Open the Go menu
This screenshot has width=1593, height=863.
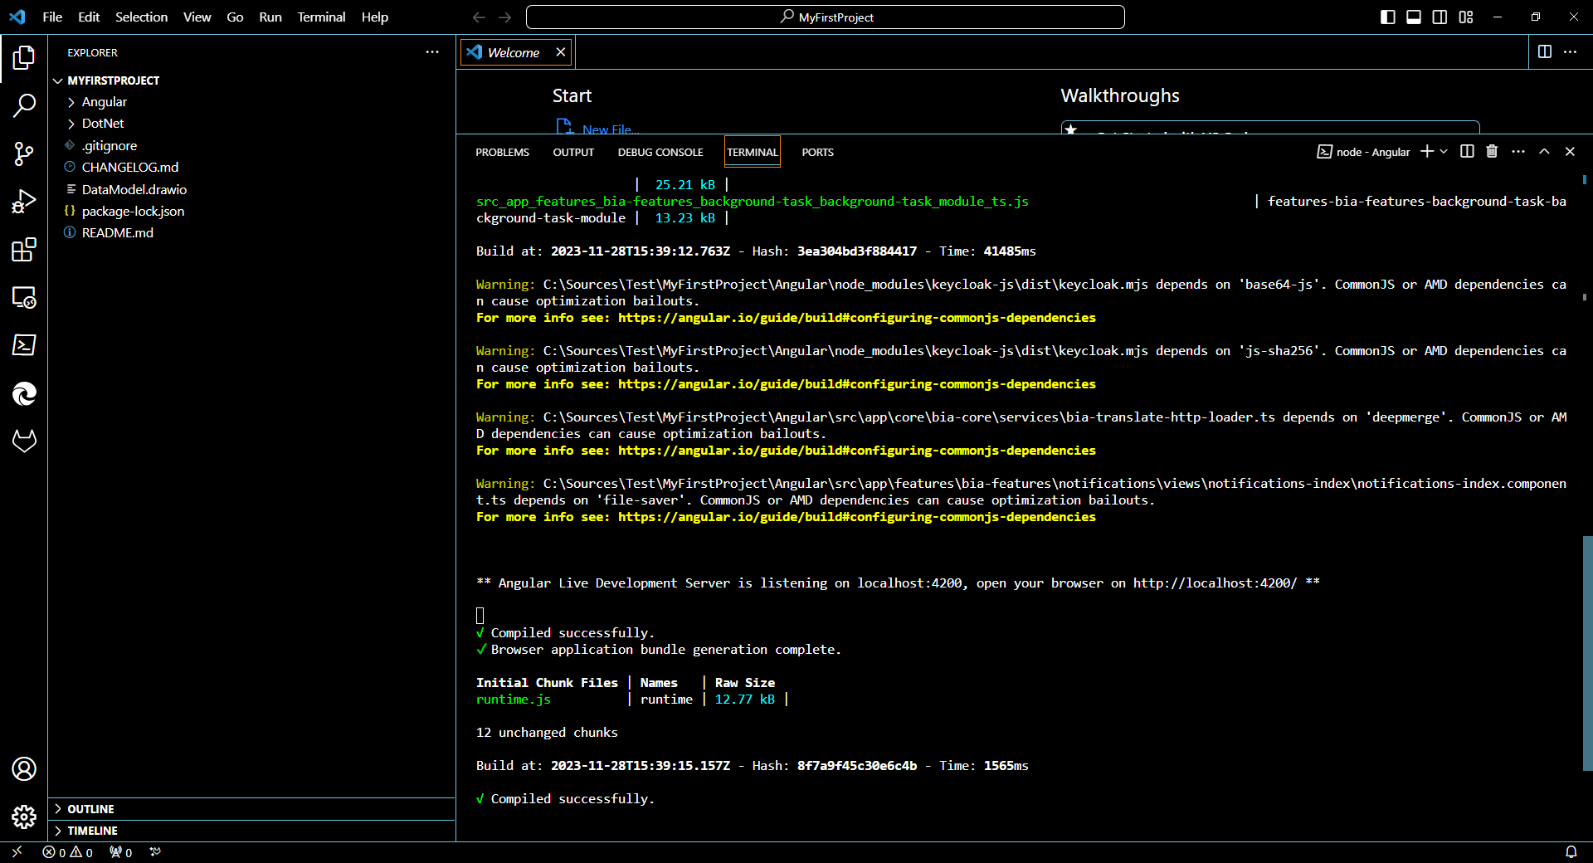point(235,17)
